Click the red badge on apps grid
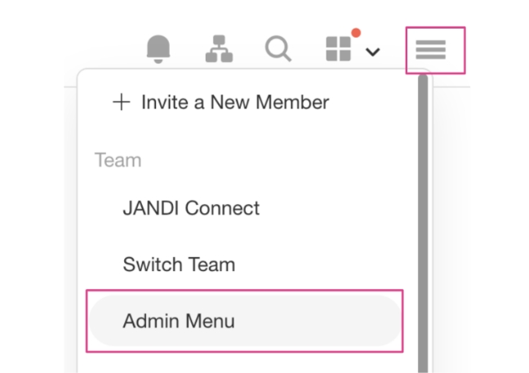 (355, 33)
